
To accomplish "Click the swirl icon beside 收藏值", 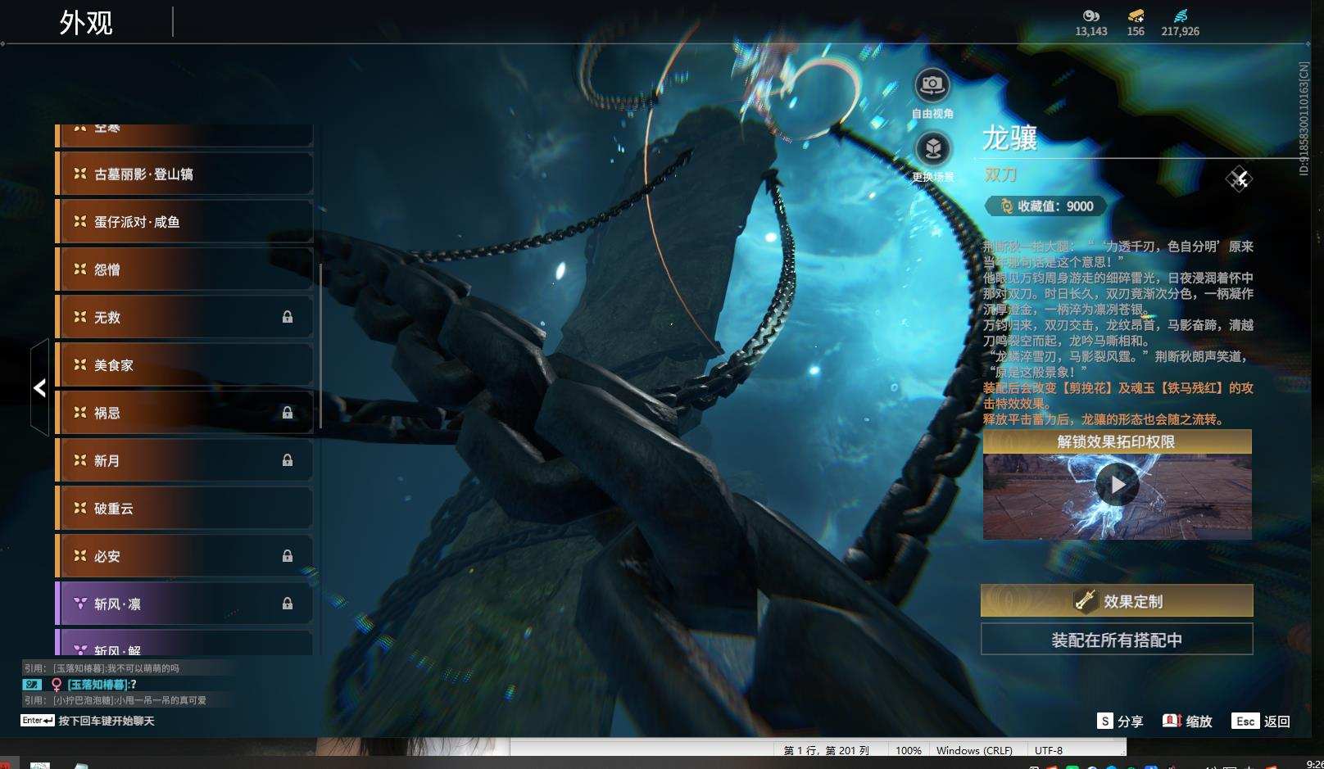I will (x=1006, y=206).
